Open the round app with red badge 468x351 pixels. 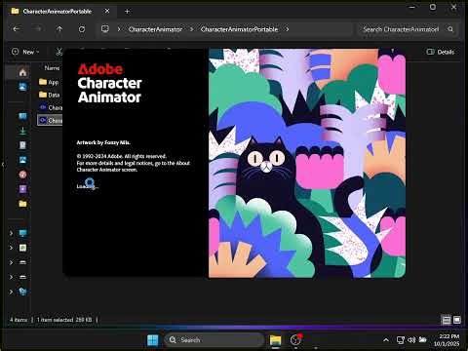pyautogui.click(x=295, y=340)
